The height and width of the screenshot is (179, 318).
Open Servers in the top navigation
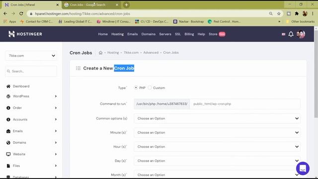click(x=165, y=34)
